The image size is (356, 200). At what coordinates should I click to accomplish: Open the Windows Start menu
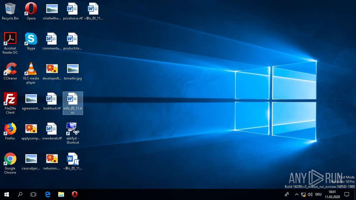(7, 194)
